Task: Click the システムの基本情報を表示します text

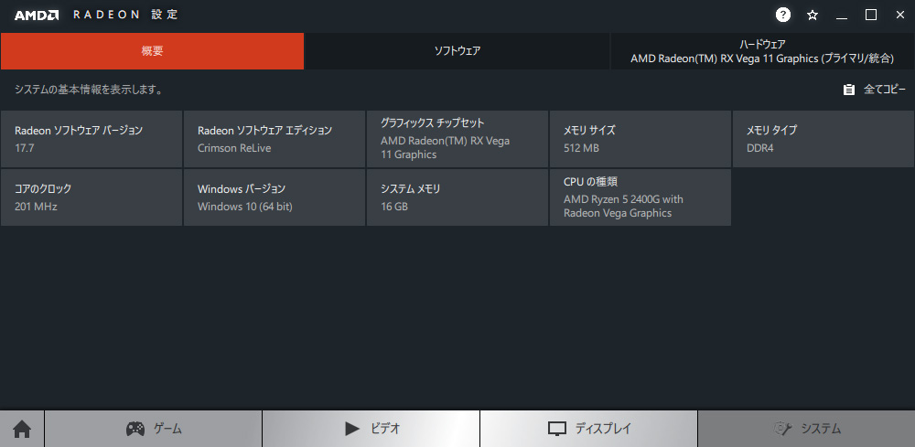Action: (88, 90)
